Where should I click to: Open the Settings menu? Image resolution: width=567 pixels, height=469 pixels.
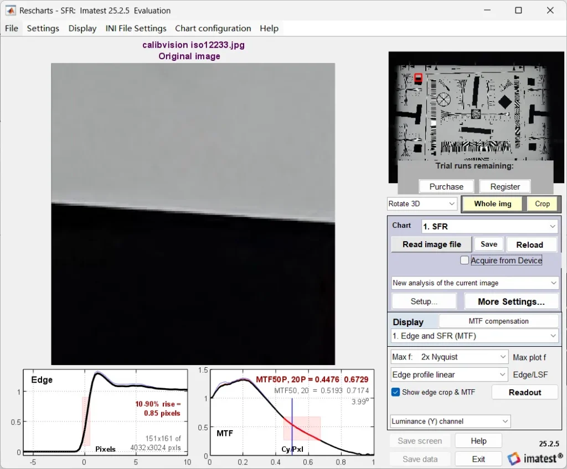[x=43, y=28]
